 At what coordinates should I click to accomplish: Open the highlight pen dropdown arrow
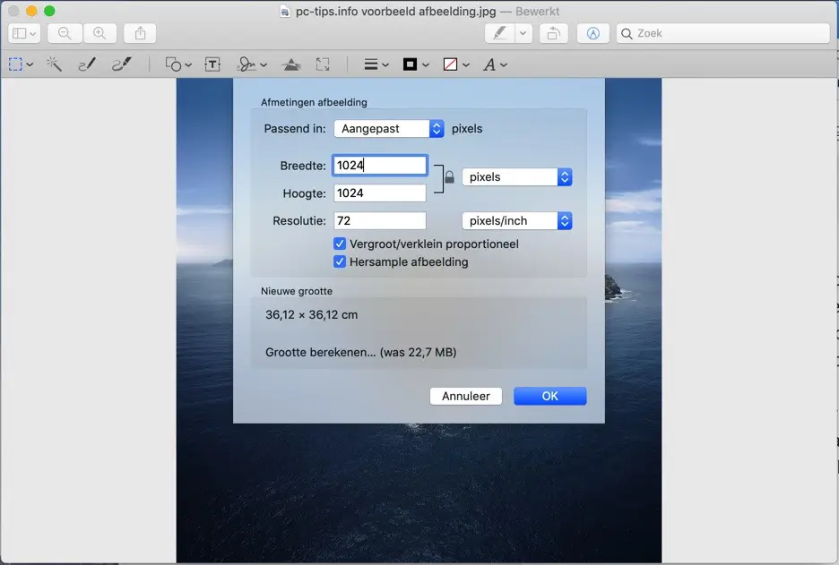pos(523,33)
